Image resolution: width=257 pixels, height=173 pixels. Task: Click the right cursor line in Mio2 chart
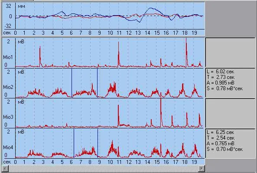[x=97, y=83]
